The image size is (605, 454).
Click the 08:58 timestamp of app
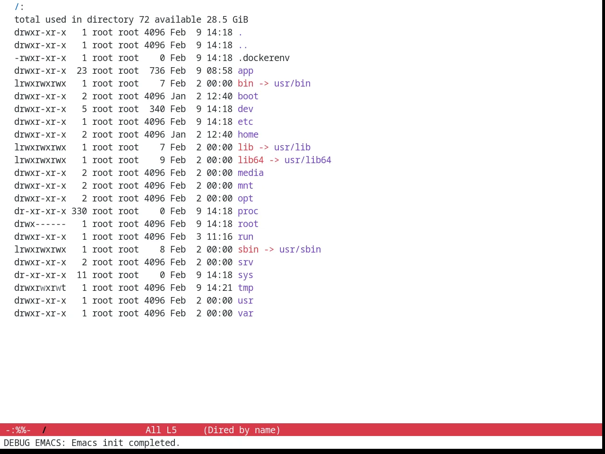[219, 71]
